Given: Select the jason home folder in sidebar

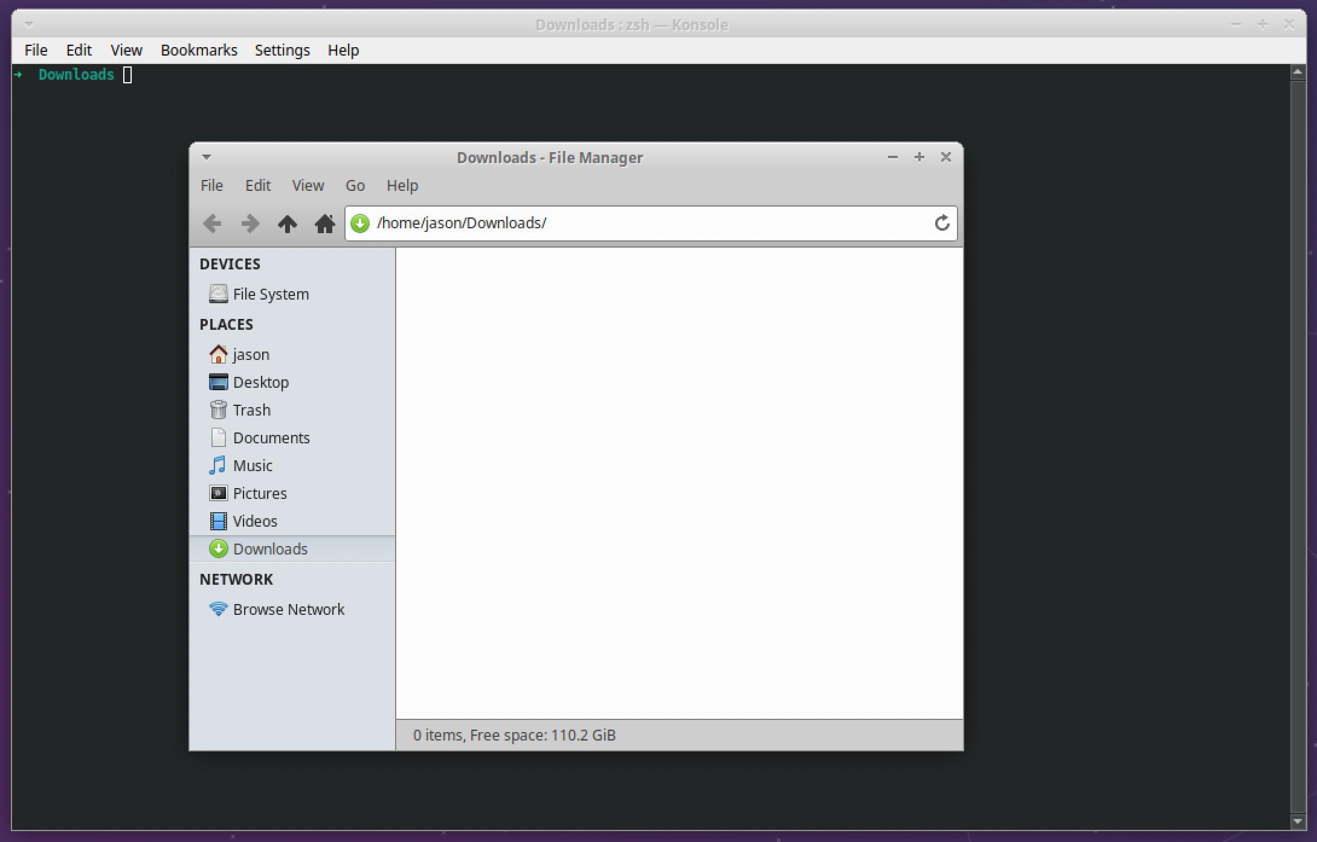Looking at the screenshot, I should coord(251,354).
